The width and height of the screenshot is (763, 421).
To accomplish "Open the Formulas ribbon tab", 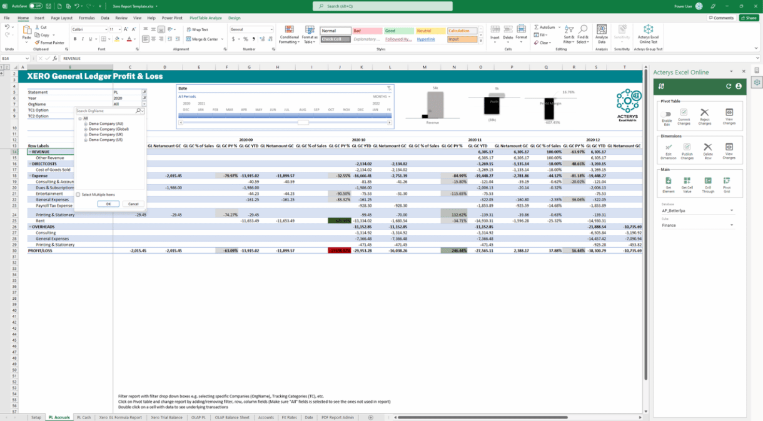I will 87,18.
